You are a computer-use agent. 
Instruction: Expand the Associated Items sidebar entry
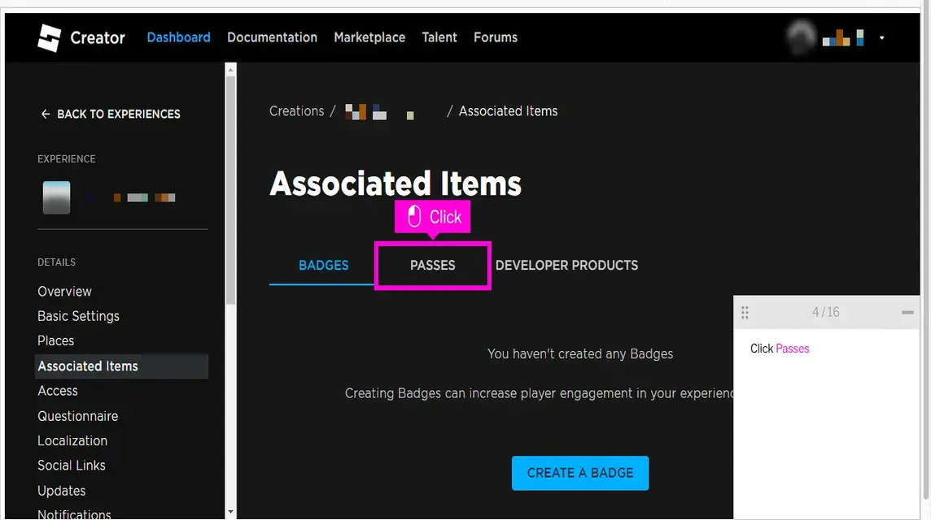[88, 366]
